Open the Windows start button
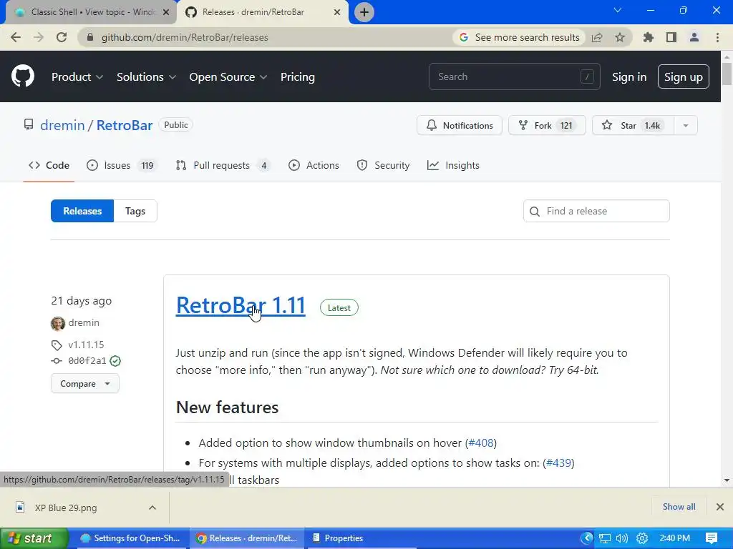The height and width of the screenshot is (549, 733). tap(34, 538)
